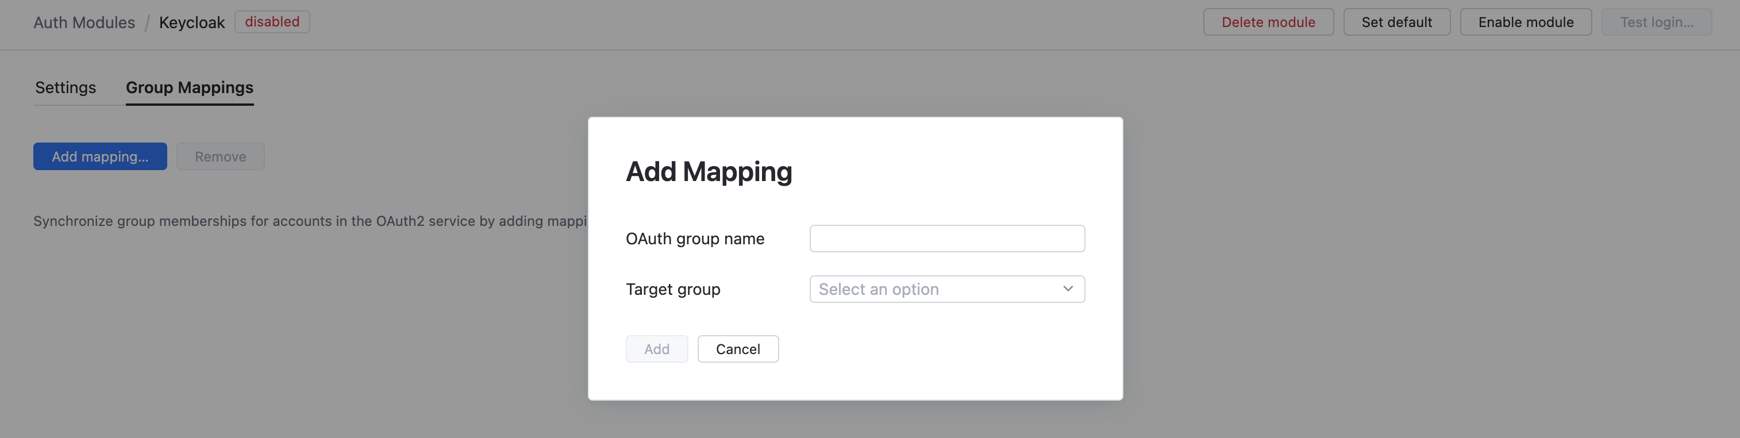
Task: Click the Remove mapping button
Action: 220,156
